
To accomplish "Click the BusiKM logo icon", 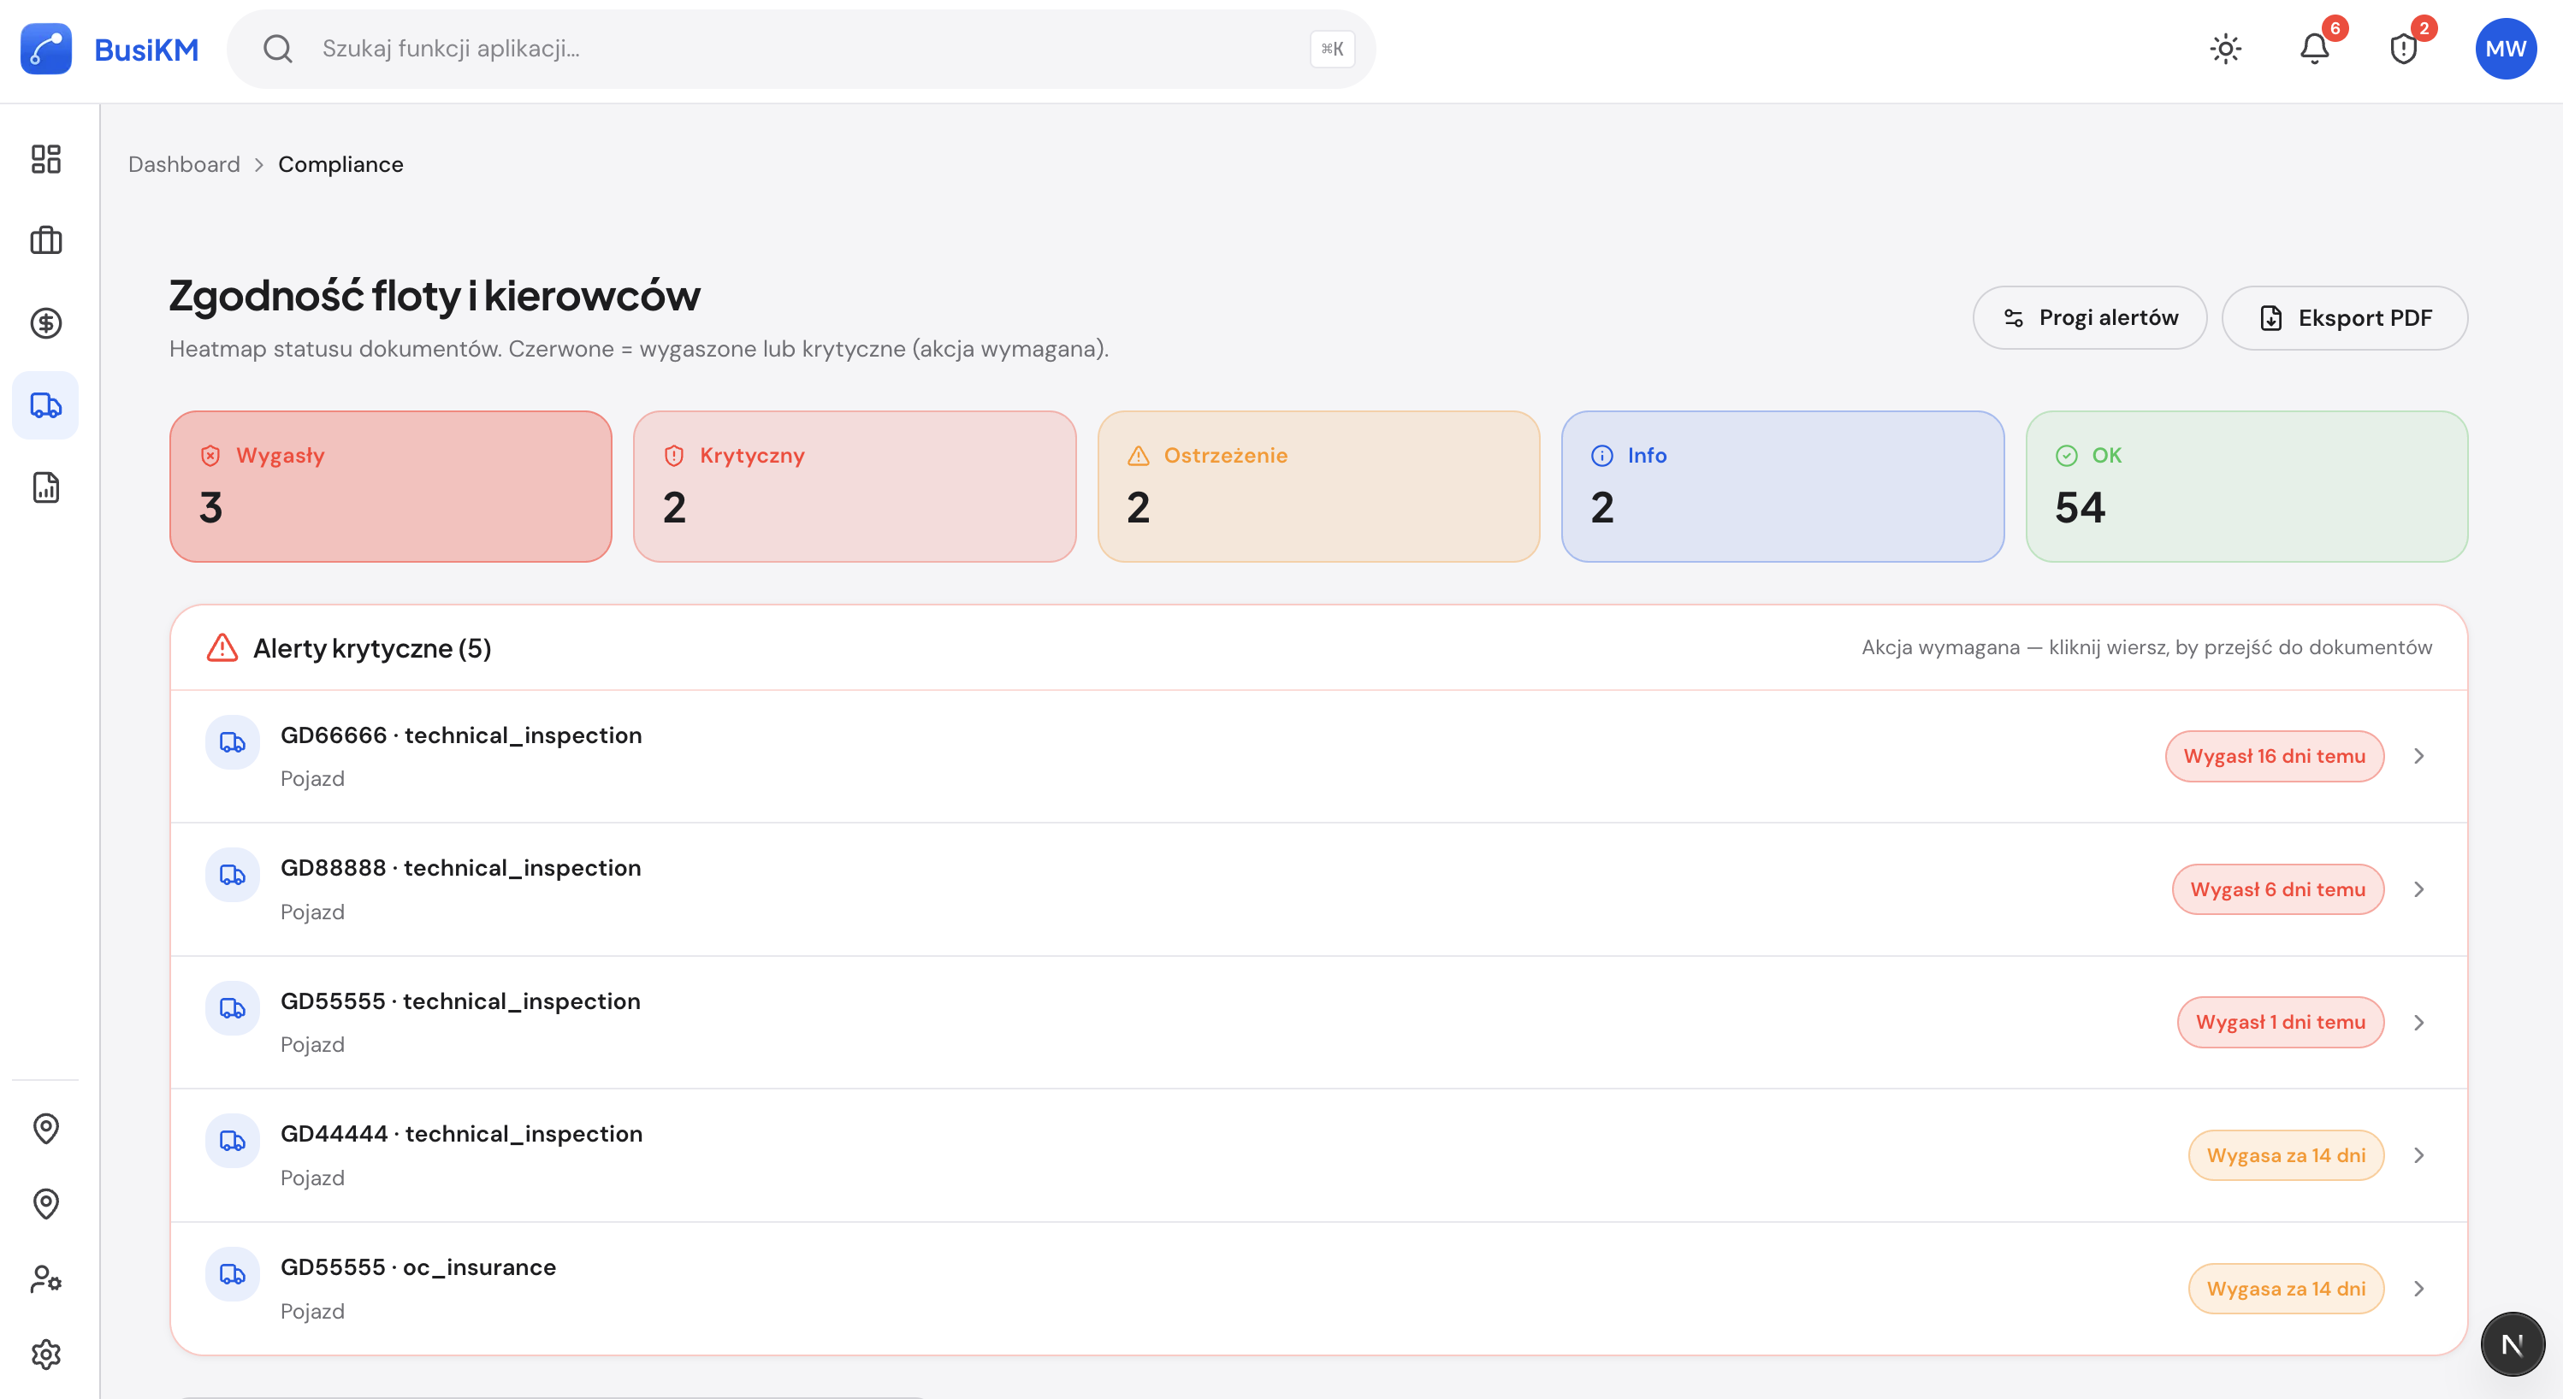I will (46, 49).
